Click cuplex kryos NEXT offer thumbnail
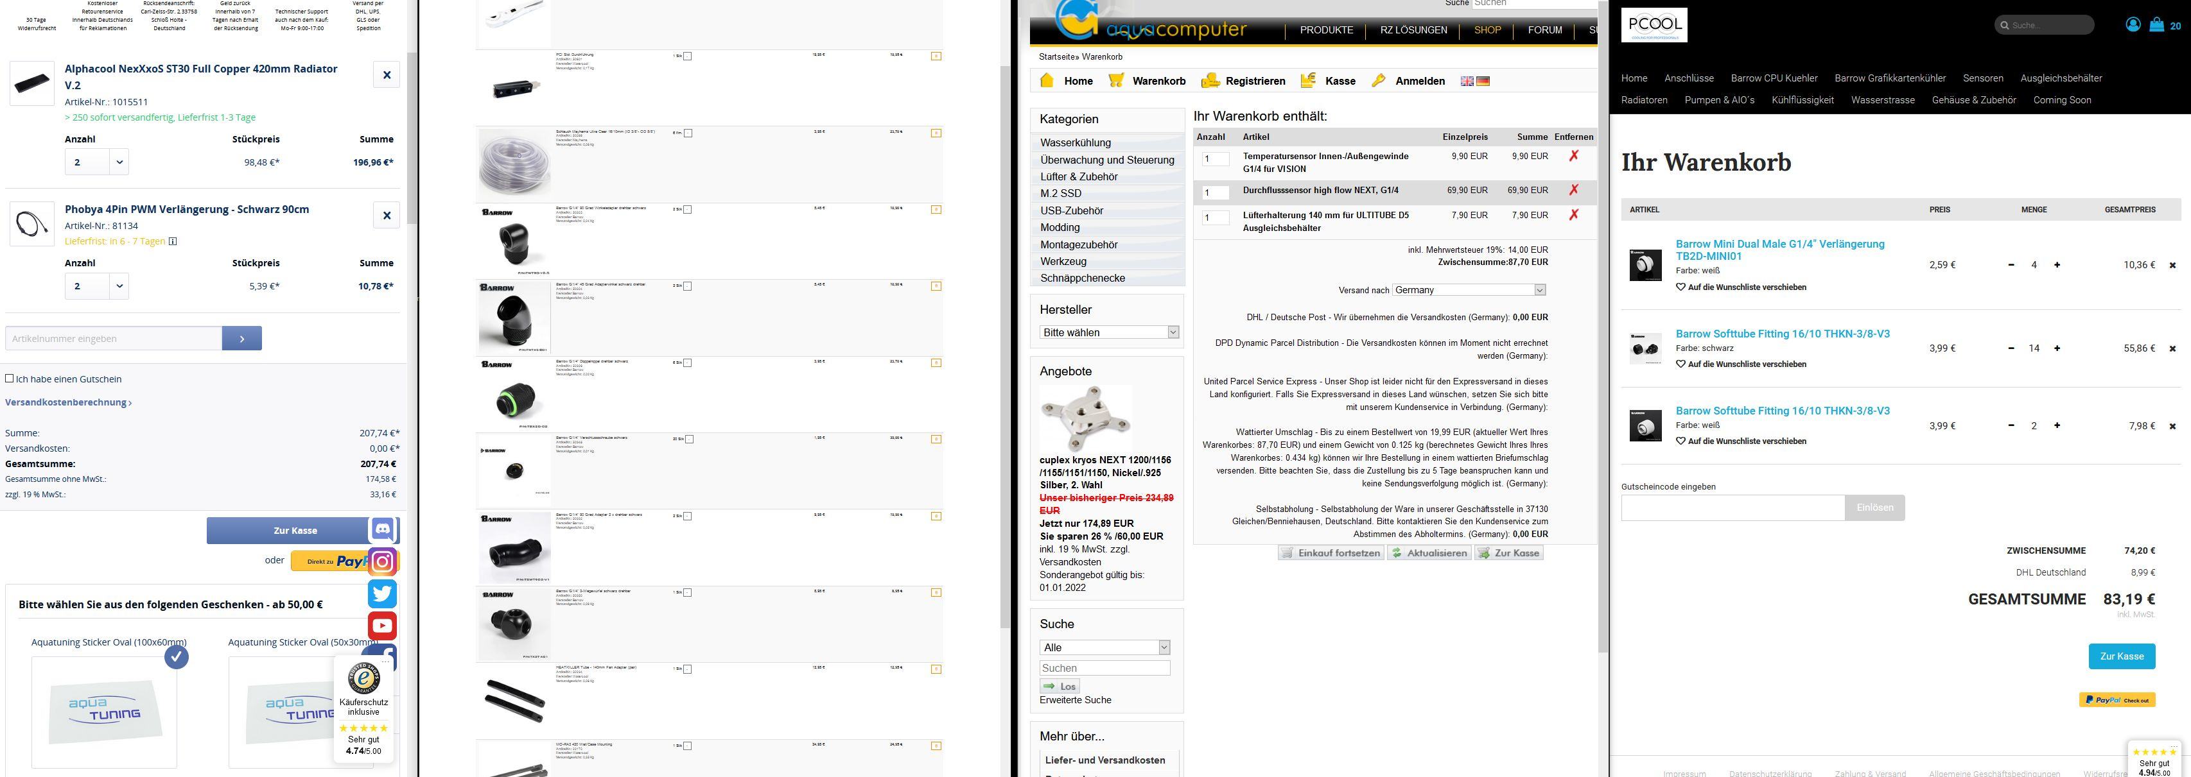Screen dimensions: 2191x777 (x=1085, y=419)
